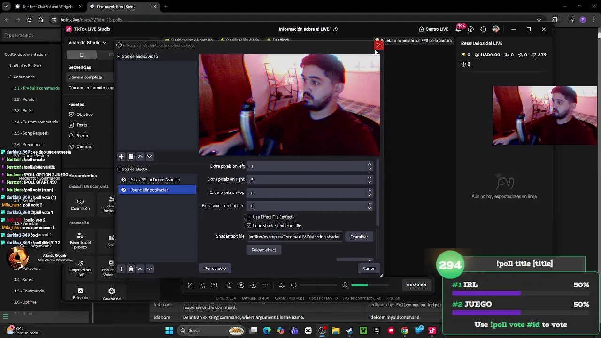Click Por defecto to reset filter
The height and width of the screenshot is (338, 601).
[x=215, y=269]
